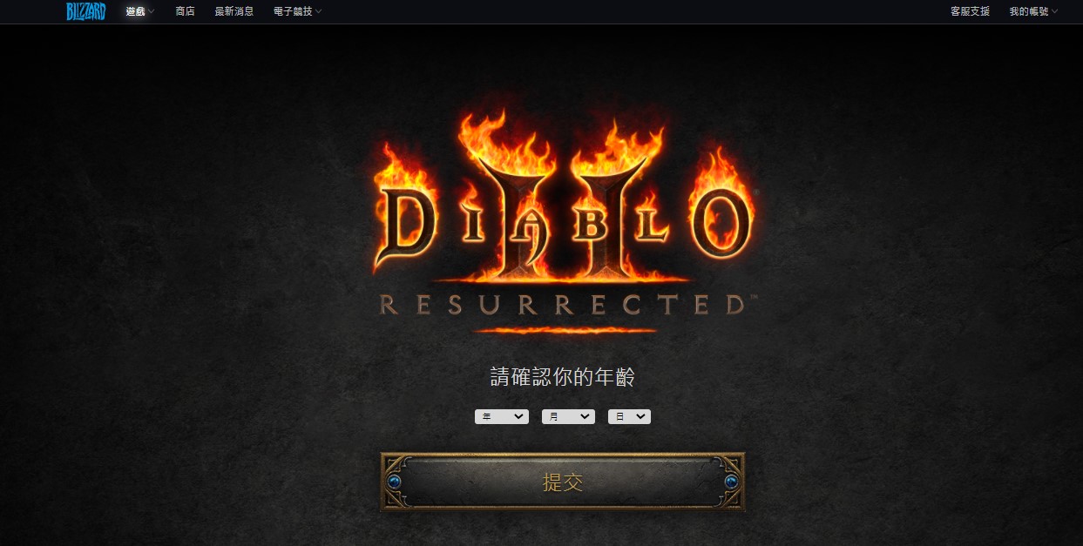Click the RESURRECTED subtitle text
This screenshot has height=546, width=1083.
click(x=563, y=305)
